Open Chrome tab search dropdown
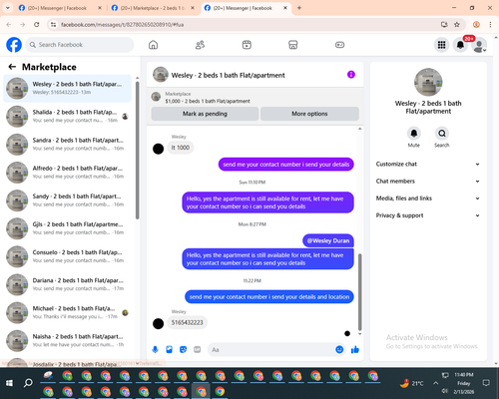 click(8, 8)
